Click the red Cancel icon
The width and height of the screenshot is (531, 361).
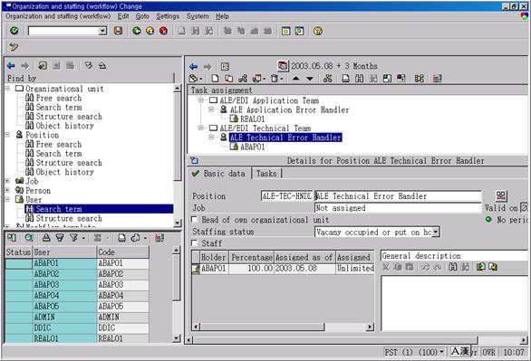164,31
